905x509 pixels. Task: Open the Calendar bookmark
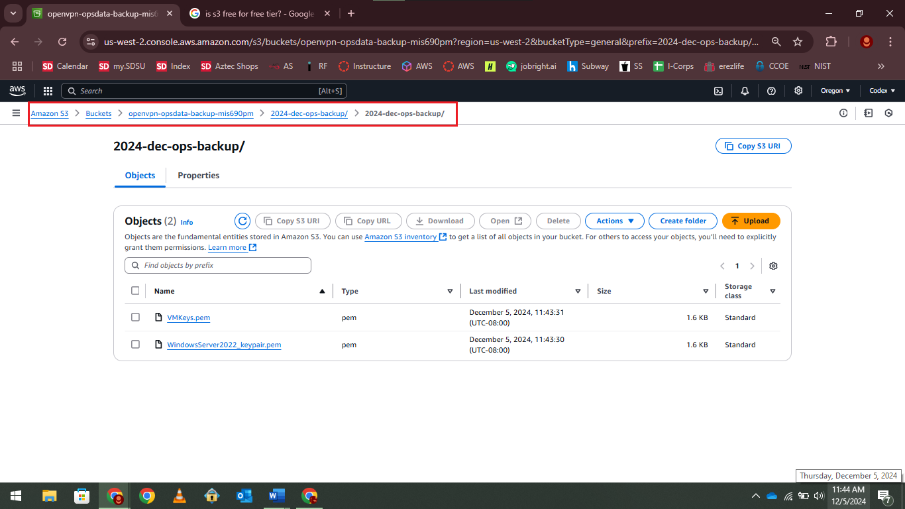(65, 66)
